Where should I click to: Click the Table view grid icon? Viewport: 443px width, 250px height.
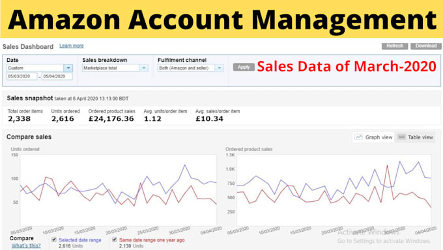(x=401, y=137)
